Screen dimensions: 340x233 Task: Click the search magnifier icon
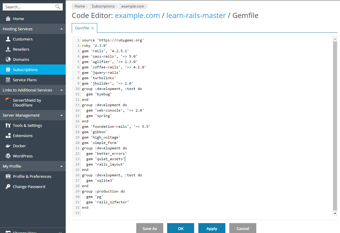click(58, 7)
